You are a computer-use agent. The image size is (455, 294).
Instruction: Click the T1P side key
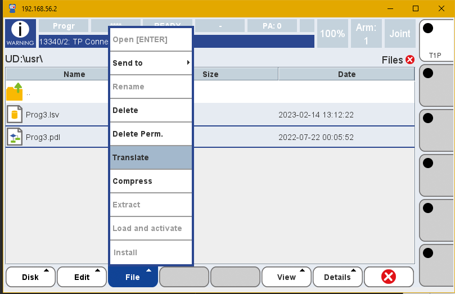coord(436,41)
